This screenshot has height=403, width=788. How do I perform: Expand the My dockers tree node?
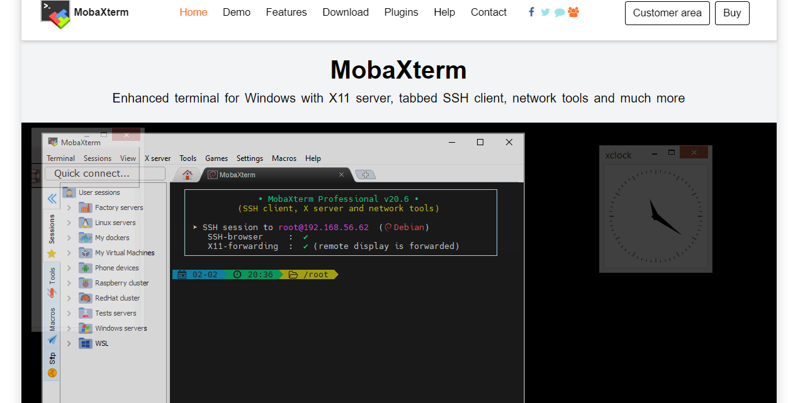pyautogui.click(x=69, y=238)
